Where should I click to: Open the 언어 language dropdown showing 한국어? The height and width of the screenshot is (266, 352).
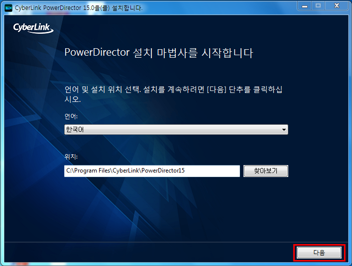click(176, 130)
